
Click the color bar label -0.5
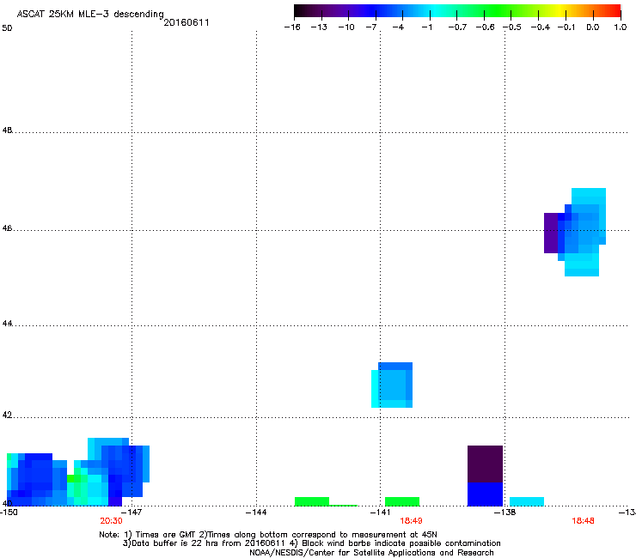pyautogui.click(x=512, y=27)
